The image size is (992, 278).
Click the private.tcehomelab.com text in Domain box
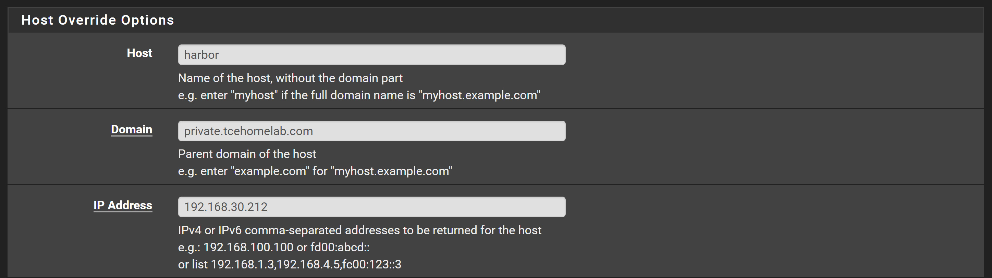tap(248, 131)
